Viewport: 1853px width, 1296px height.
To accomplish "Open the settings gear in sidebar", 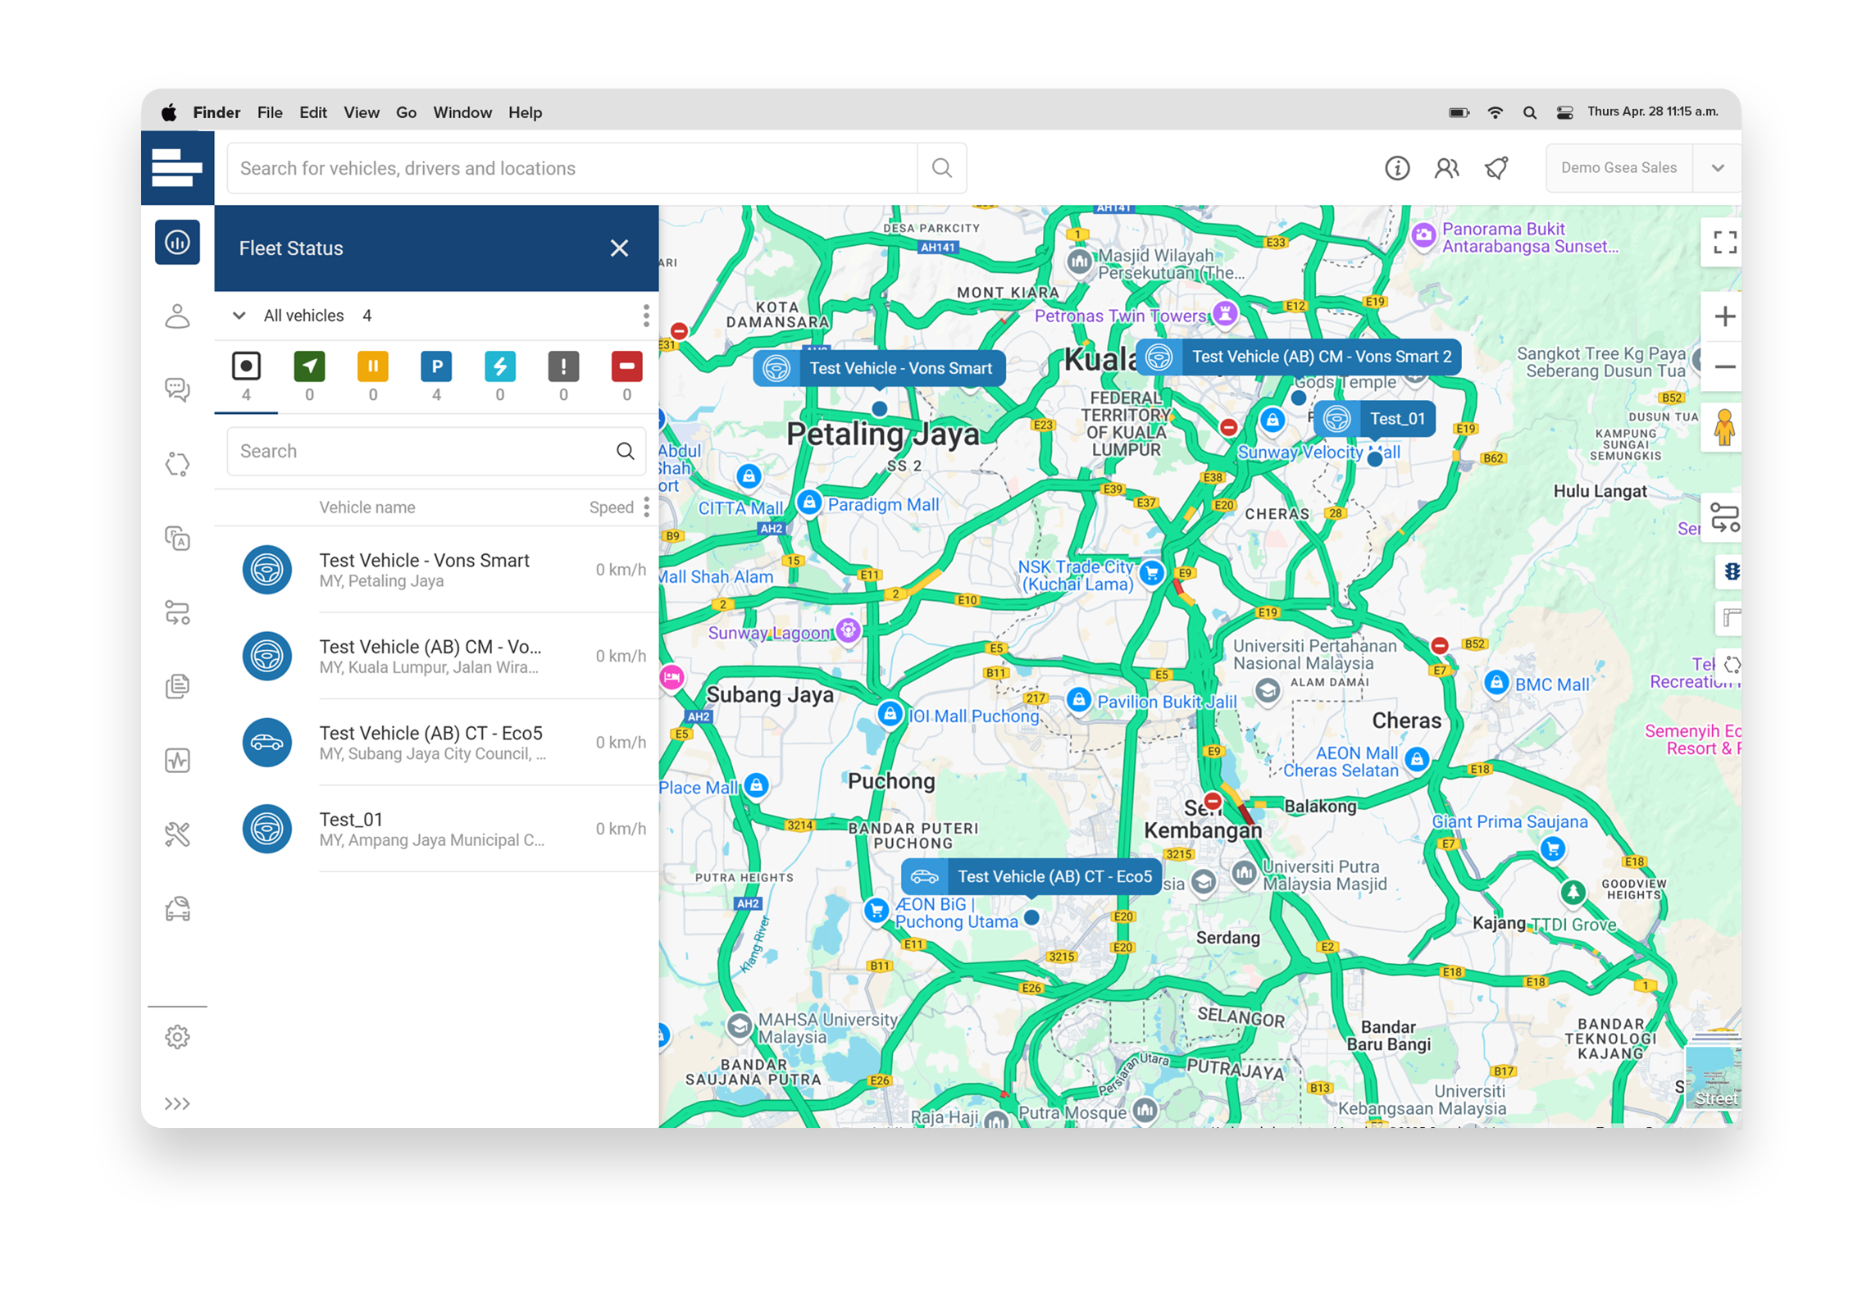I will pyautogui.click(x=177, y=1038).
